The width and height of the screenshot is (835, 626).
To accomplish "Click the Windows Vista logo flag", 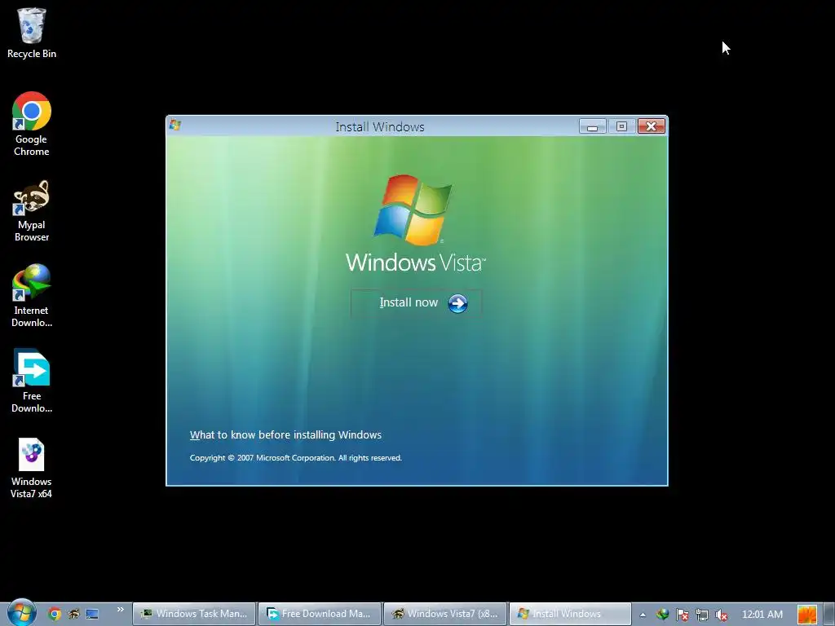I will [413, 209].
